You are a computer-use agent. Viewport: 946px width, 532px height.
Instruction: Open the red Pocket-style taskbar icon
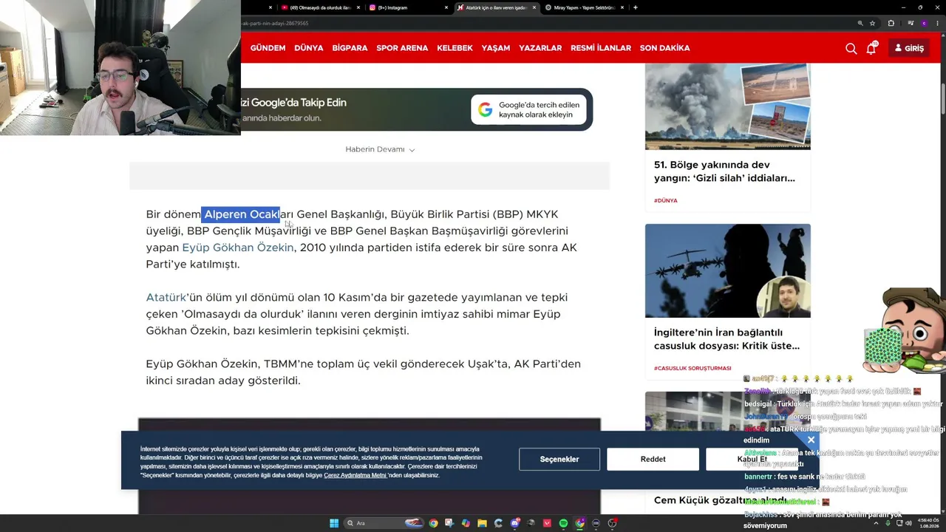tap(547, 523)
